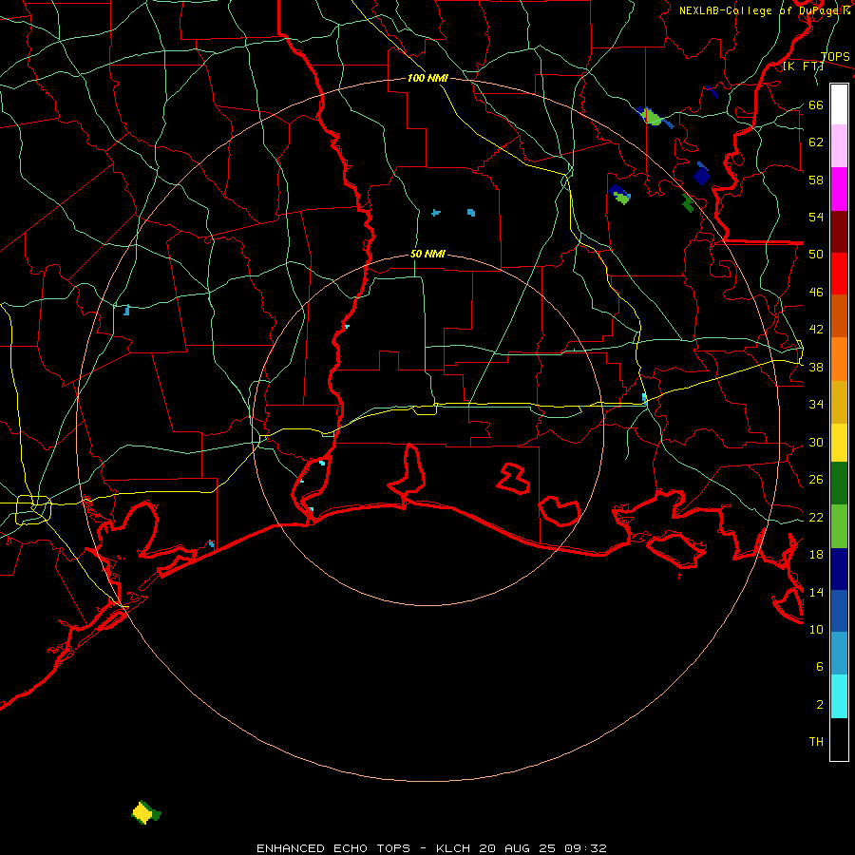
Task: Click legend value 62
Action: click(816, 142)
